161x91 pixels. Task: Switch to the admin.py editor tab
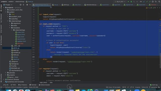(x=65, y=5)
